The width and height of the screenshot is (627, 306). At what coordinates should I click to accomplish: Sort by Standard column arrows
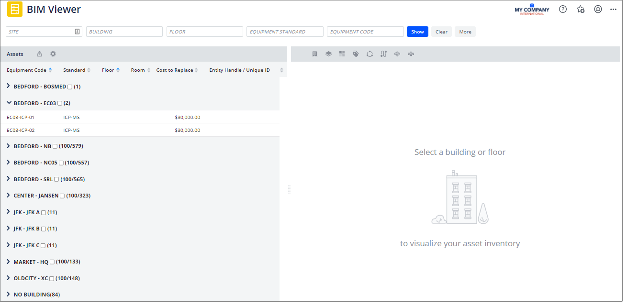point(89,70)
